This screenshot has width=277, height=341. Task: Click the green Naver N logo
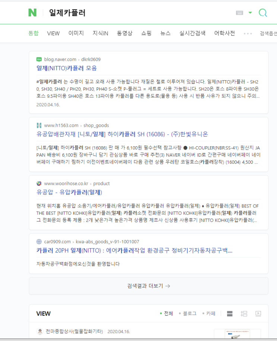(32, 13)
